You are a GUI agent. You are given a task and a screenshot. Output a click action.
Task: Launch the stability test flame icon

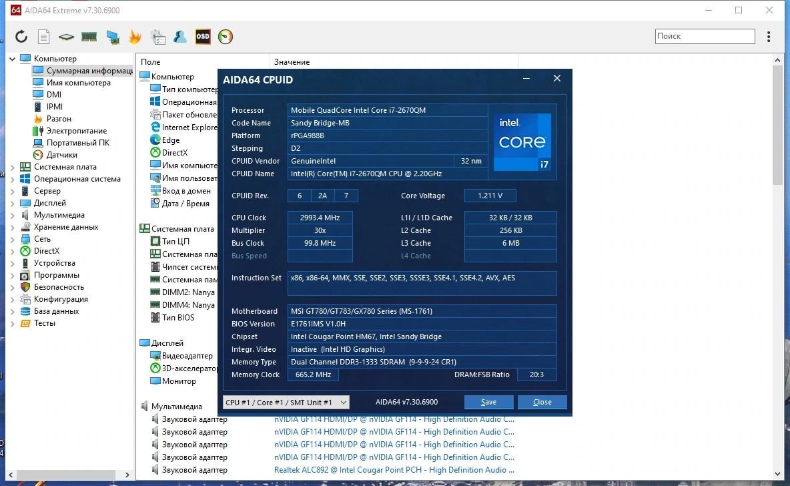click(x=135, y=36)
